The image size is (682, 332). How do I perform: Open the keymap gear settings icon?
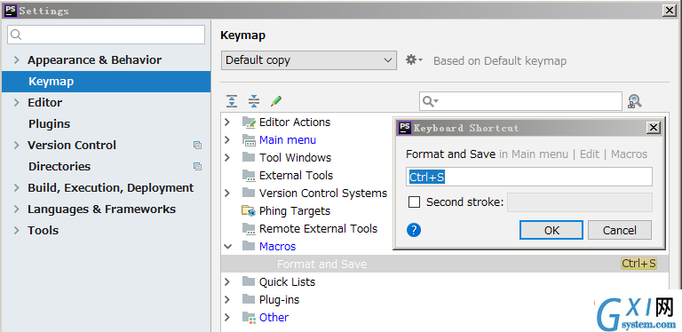414,60
